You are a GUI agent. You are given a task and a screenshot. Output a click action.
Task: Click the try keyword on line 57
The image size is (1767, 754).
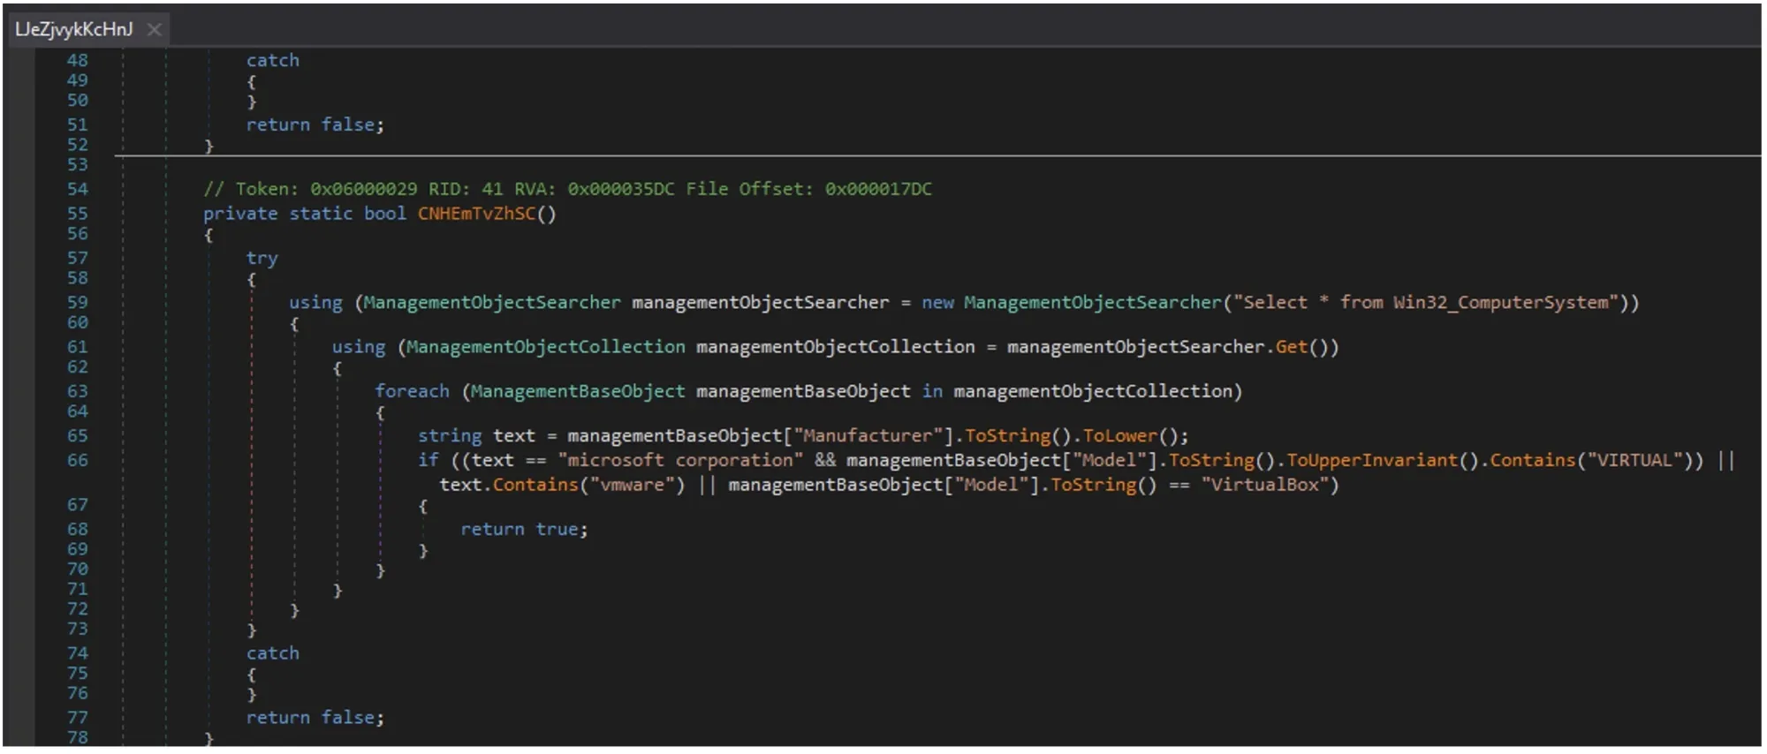pos(262,258)
